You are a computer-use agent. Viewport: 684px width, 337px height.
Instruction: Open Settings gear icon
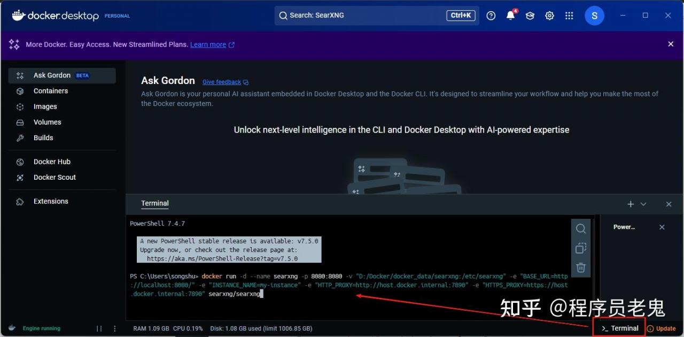click(x=549, y=16)
